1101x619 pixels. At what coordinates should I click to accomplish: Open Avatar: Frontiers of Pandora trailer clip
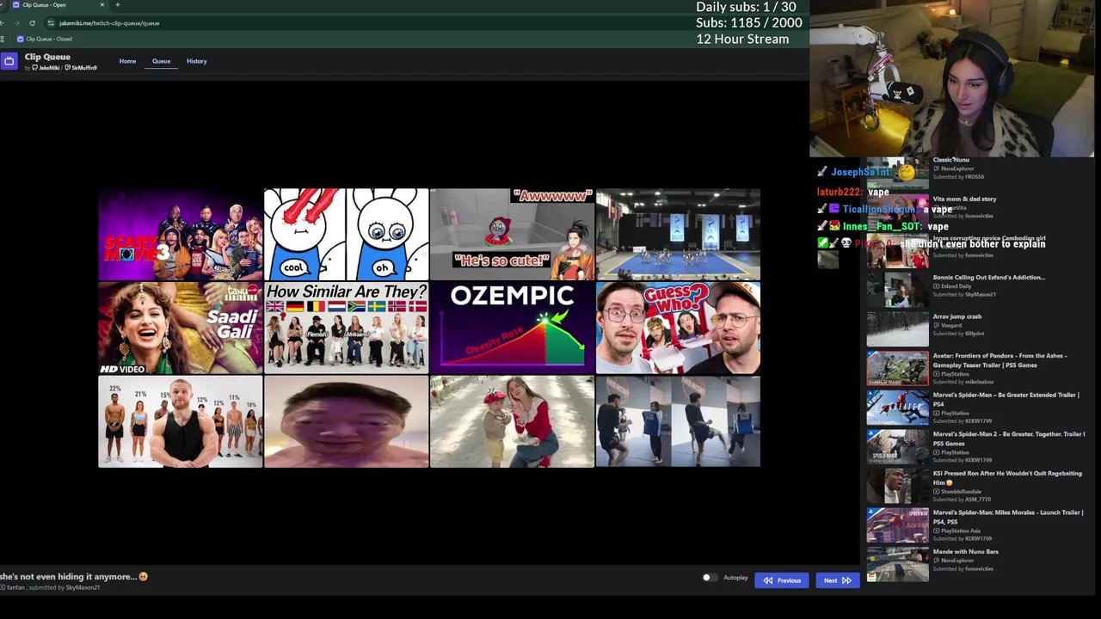pyautogui.click(x=1000, y=360)
